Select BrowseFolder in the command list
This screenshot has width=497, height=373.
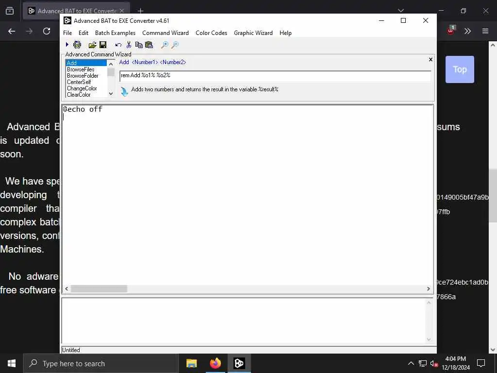(86, 75)
